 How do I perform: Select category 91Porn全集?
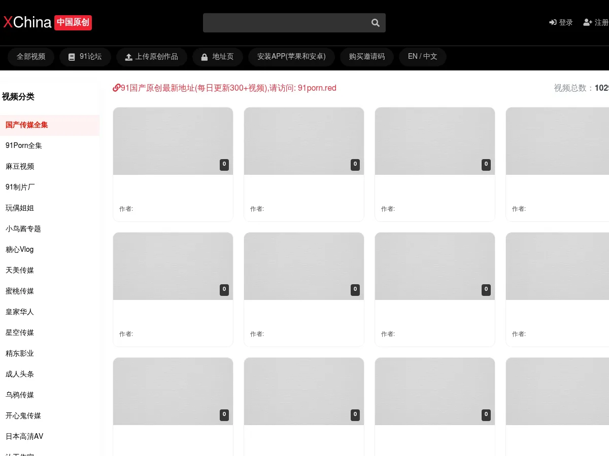(x=50, y=146)
